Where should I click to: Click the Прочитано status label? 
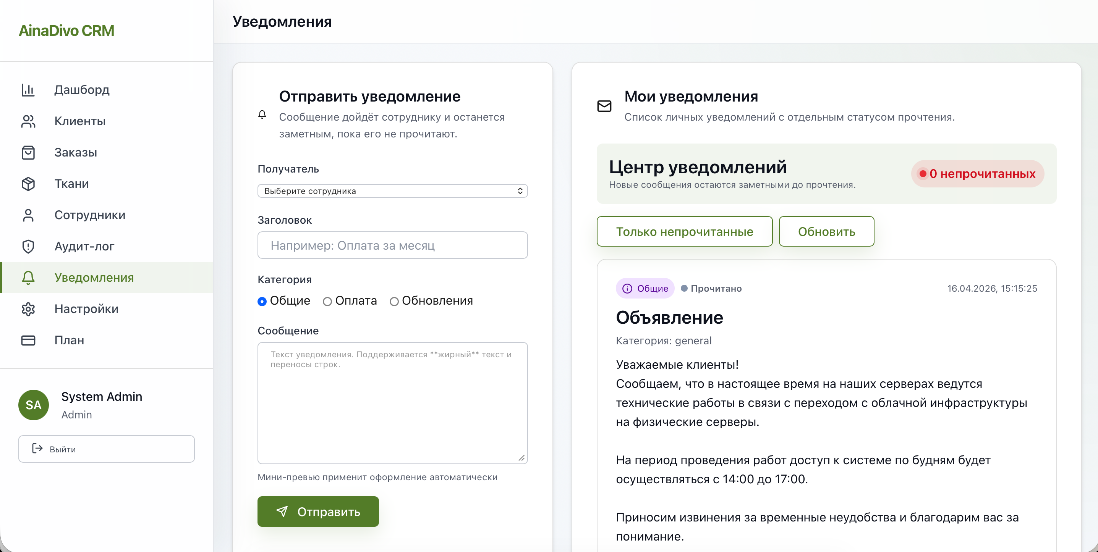click(x=716, y=289)
